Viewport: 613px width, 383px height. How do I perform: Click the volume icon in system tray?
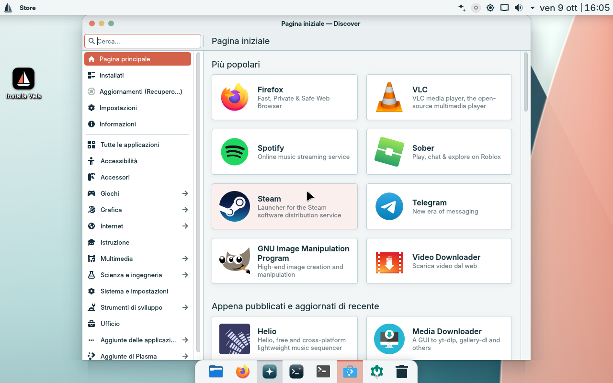coord(518,8)
